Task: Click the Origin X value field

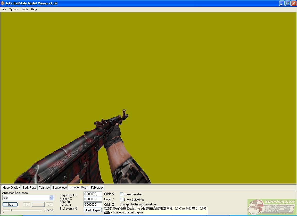Action: [93, 194]
